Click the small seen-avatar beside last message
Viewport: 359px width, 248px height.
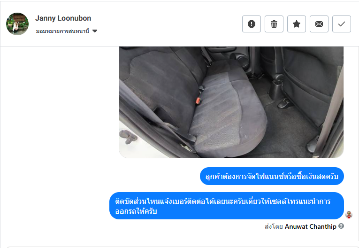(349, 215)
